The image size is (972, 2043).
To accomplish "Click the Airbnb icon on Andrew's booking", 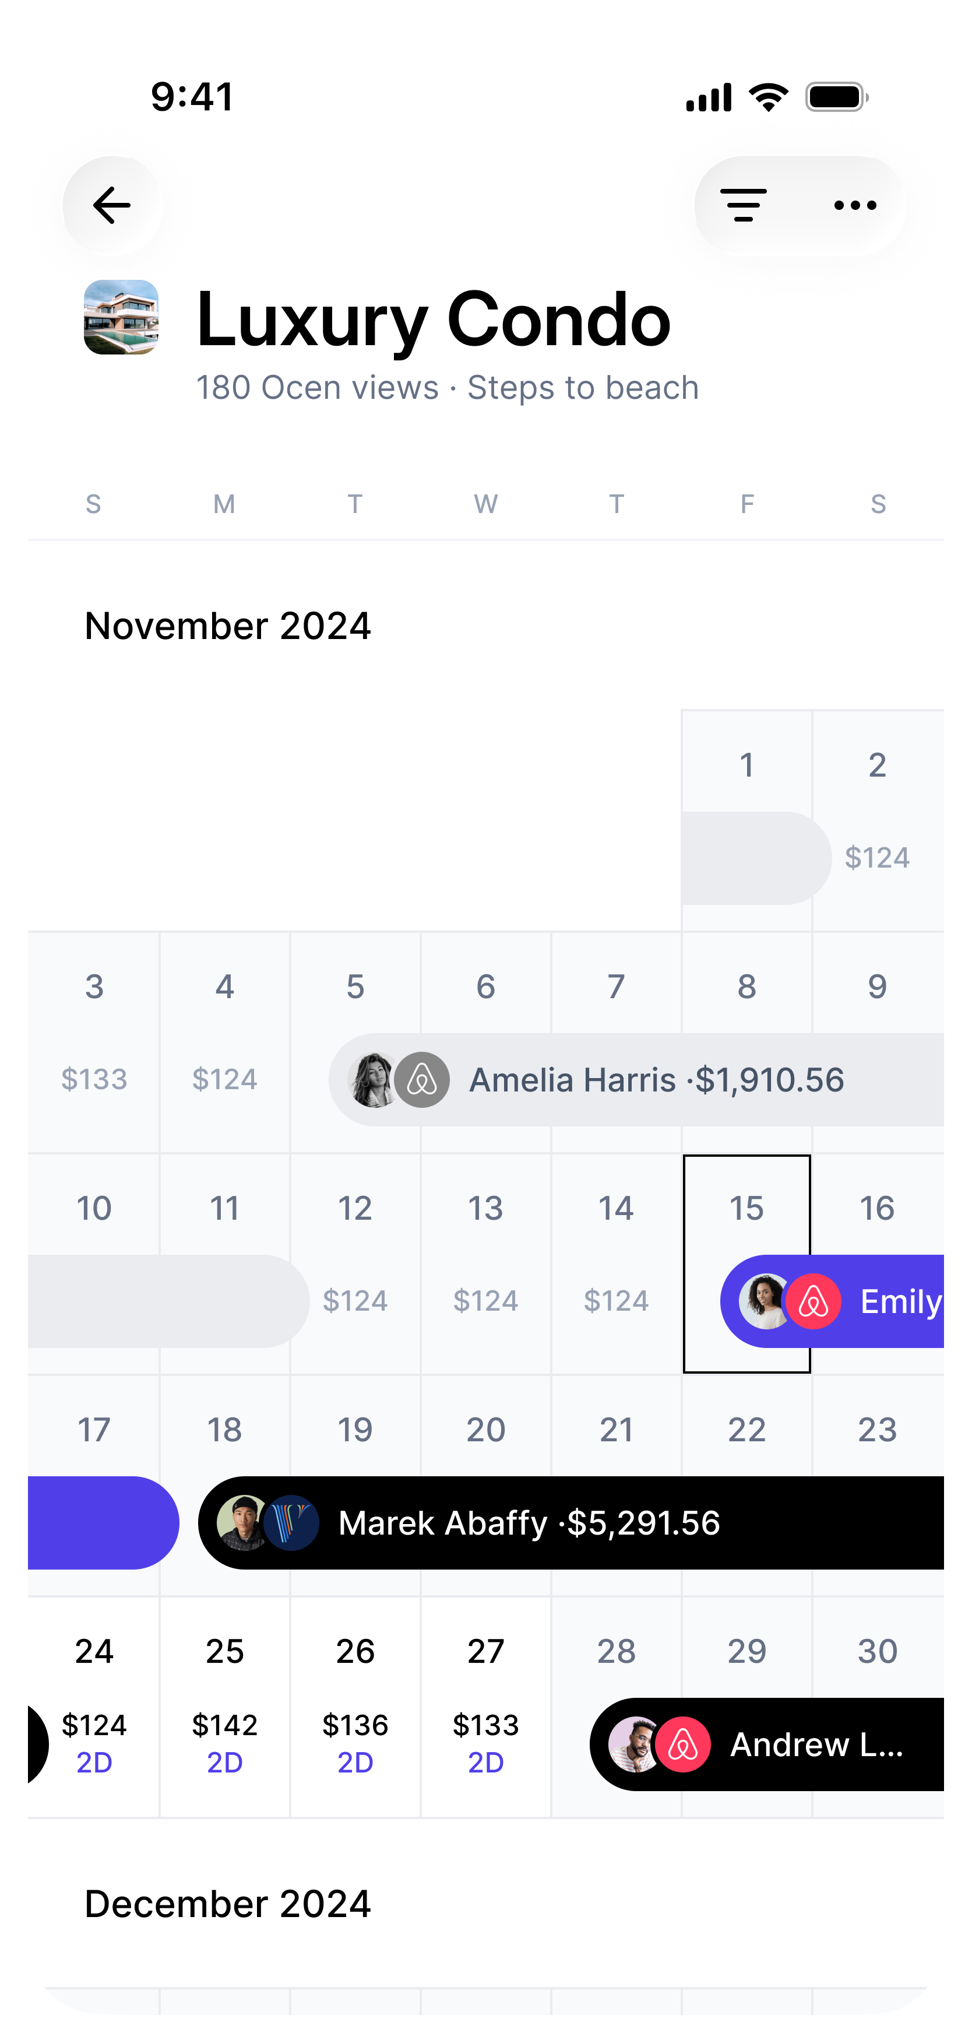I will (x=684, y=1744).
